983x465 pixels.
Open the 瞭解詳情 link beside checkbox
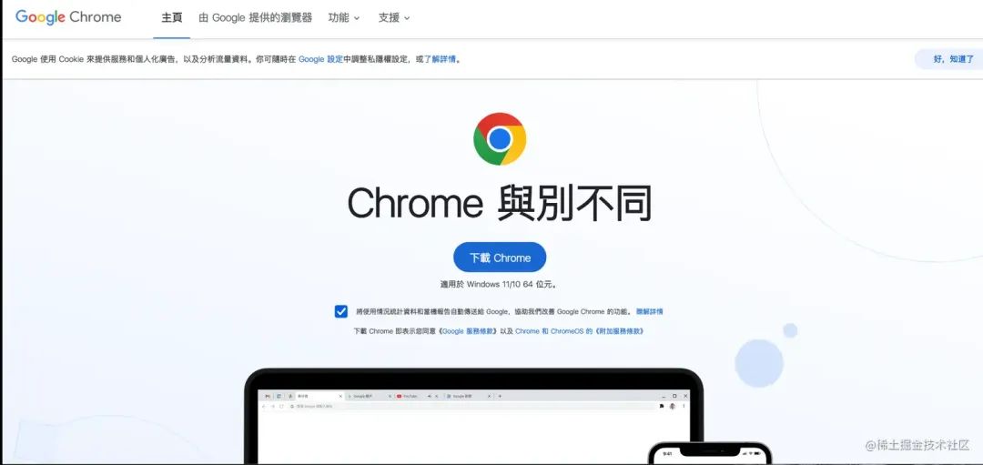pyautogui.click(x=650, y=311)
